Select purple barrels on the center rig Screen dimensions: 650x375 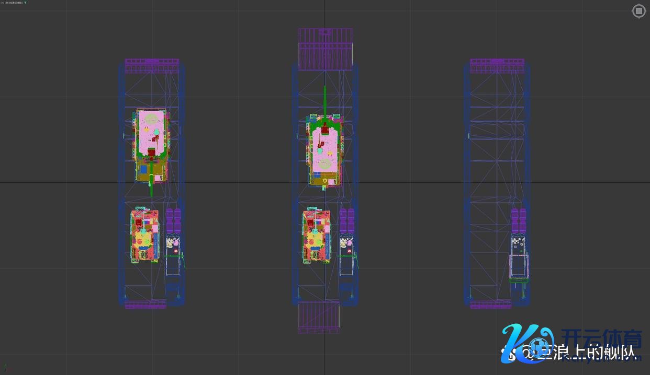coord(346,221)
